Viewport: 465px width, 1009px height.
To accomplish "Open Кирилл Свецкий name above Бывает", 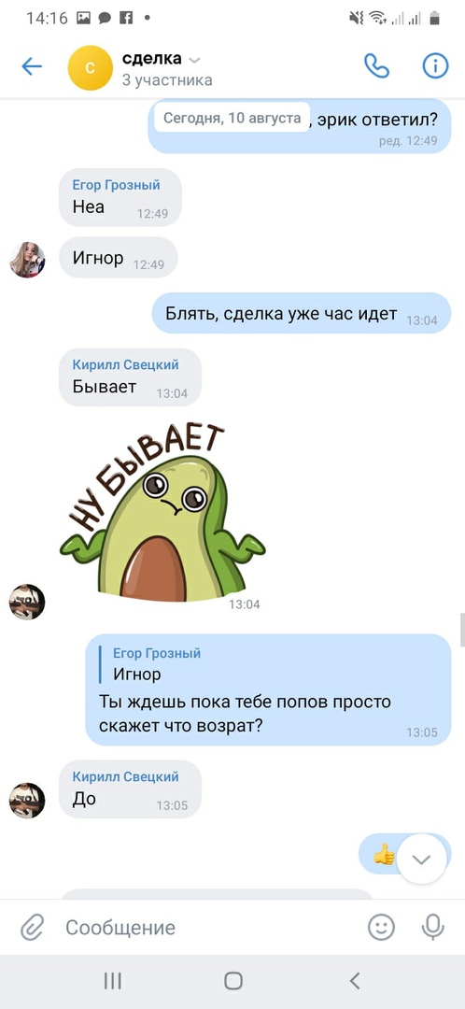I will point(125,365).
